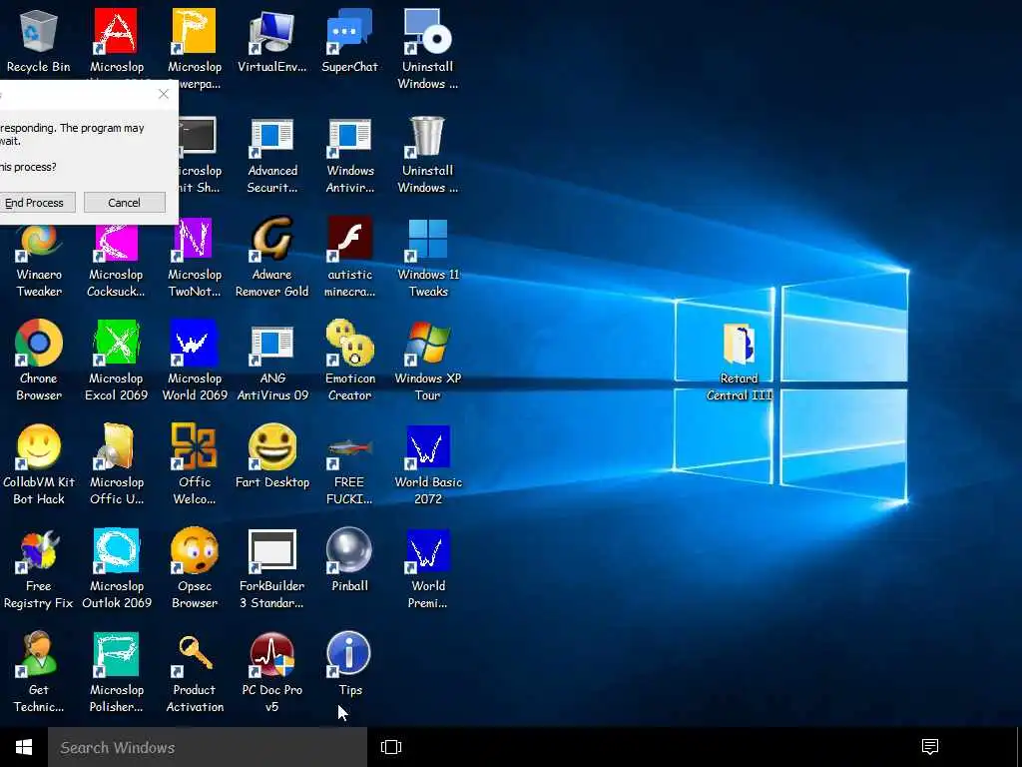Select the Uninstall Windows trash can icon

point(427,136)
